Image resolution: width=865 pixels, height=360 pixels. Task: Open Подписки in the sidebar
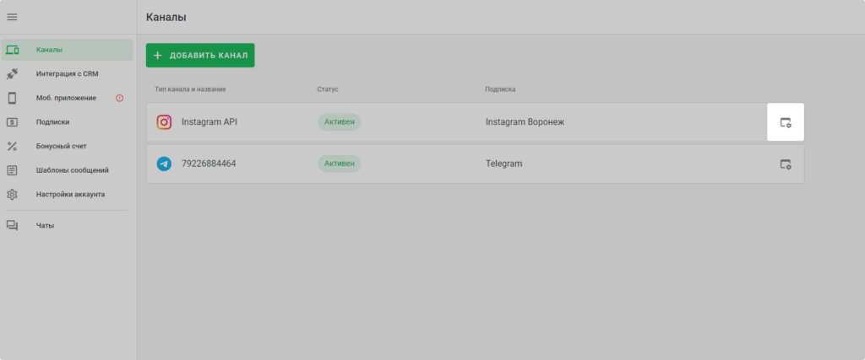(52, 122)
